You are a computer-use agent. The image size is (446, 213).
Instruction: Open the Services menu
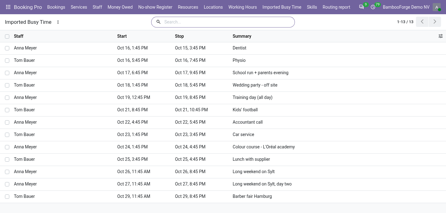[79, 7]
